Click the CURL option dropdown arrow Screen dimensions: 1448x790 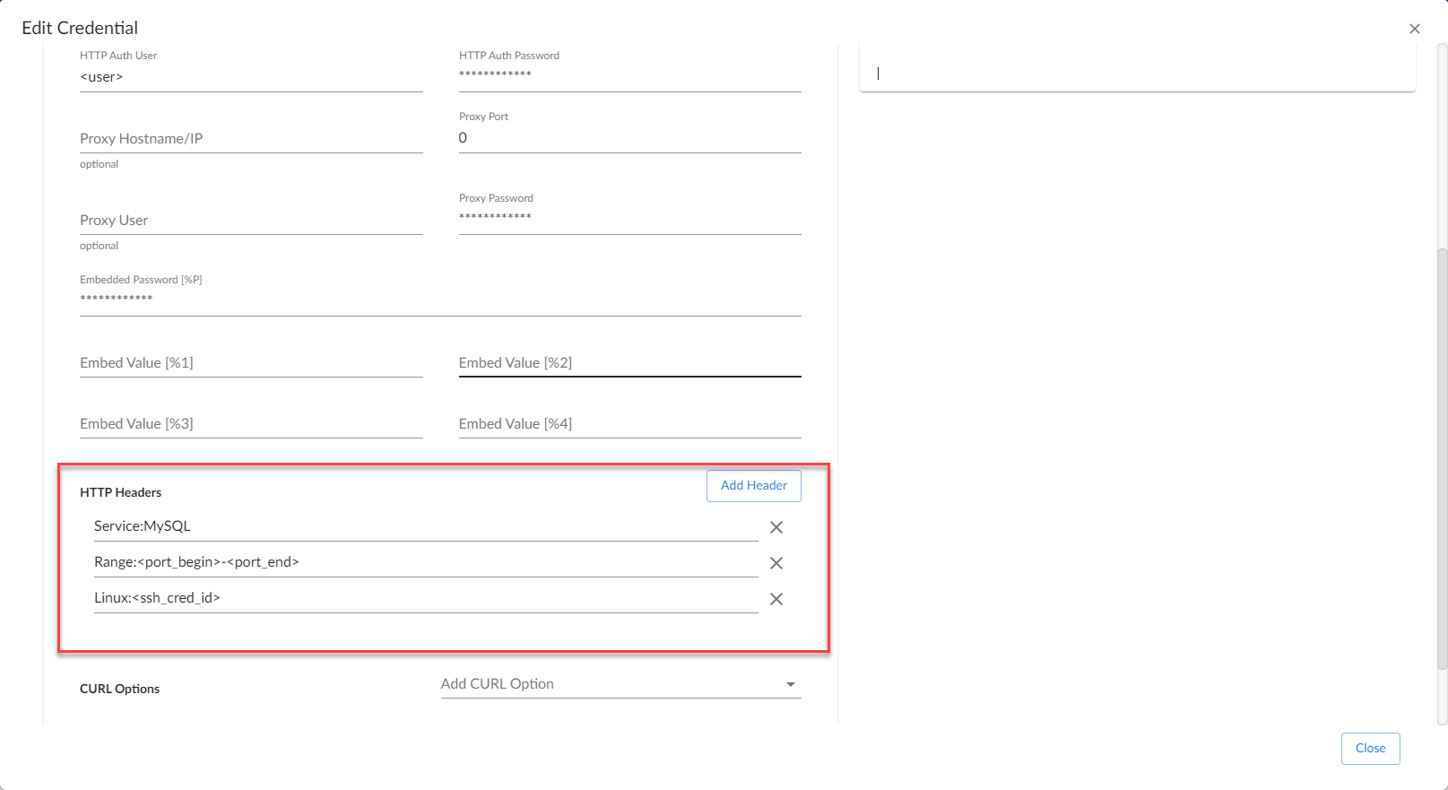791,684
